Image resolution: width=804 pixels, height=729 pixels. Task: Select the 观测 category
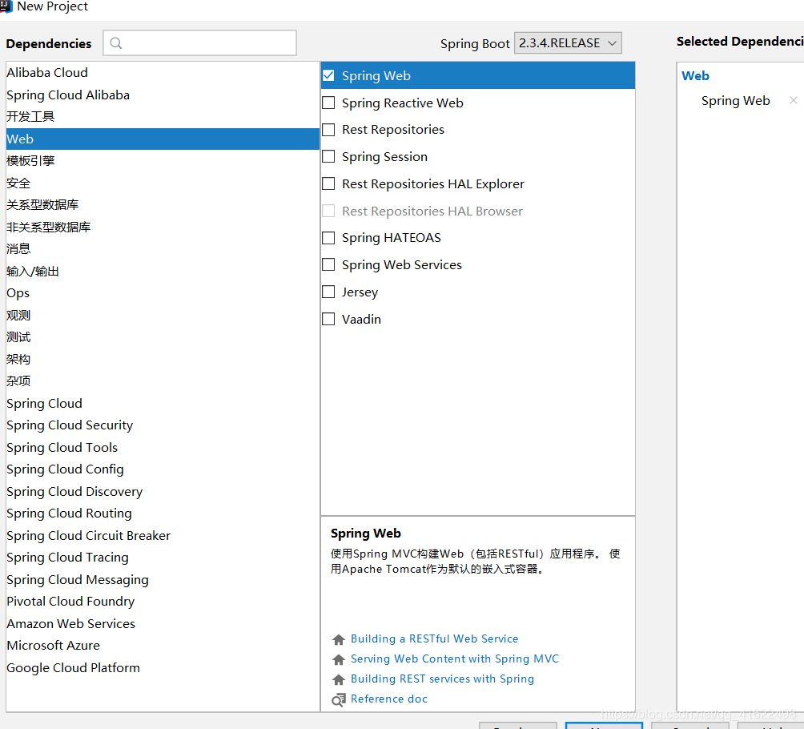tap(163, 315)
